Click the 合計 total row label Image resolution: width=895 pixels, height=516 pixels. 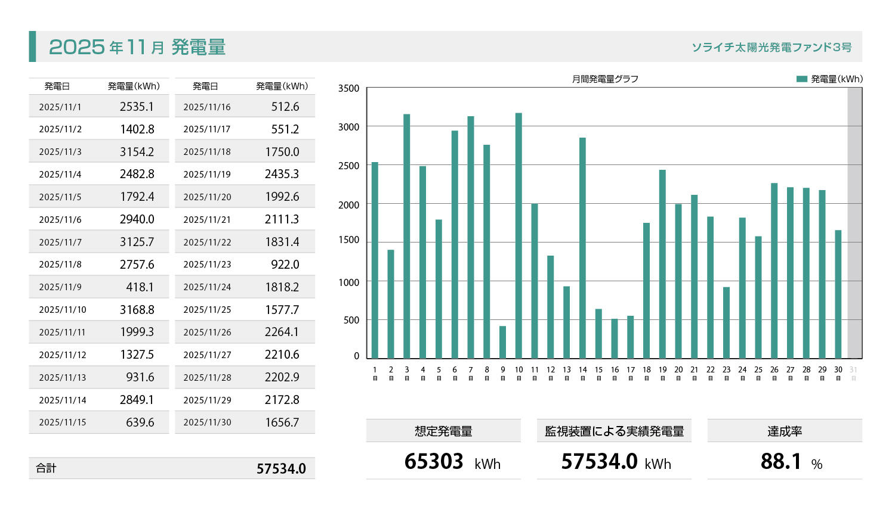point(46,468)
